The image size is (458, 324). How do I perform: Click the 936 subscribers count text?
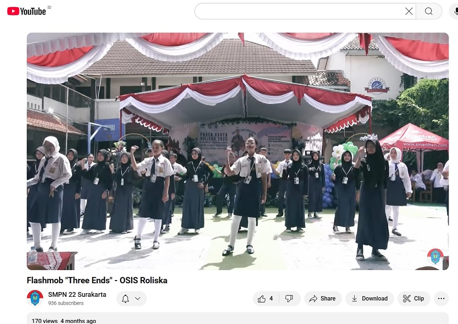point(66,304)
